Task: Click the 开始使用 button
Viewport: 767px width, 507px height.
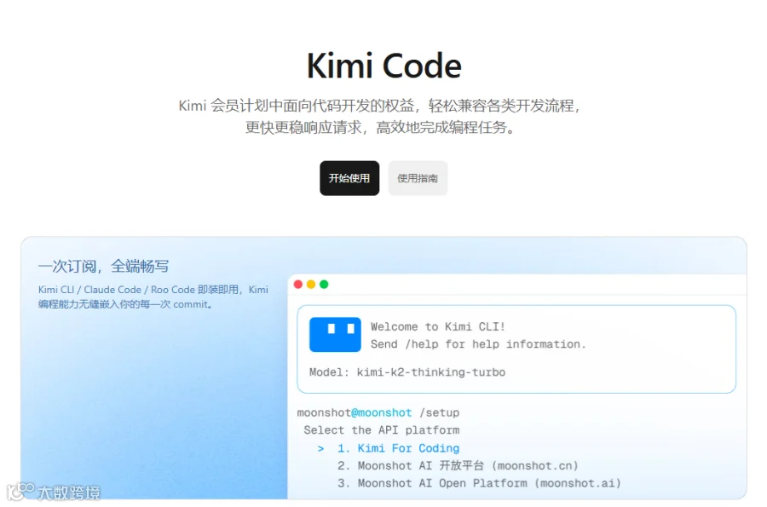Action: coord(349,178)
